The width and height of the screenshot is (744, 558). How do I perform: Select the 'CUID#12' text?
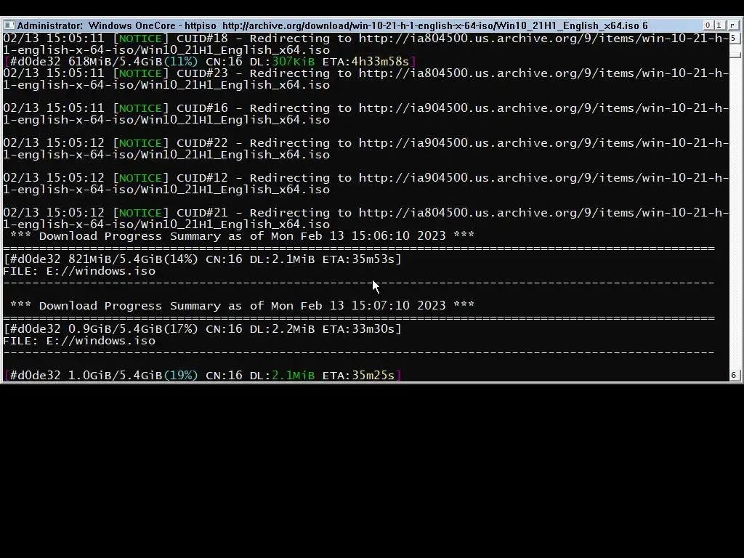click(202, 178)
